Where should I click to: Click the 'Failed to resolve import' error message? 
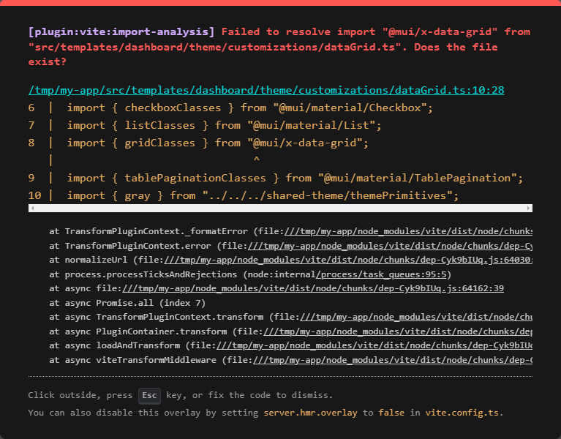(x=279, y=47)
